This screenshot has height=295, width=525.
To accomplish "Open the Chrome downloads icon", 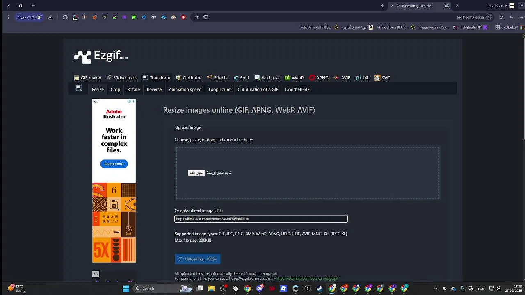I will click(50, 17).
